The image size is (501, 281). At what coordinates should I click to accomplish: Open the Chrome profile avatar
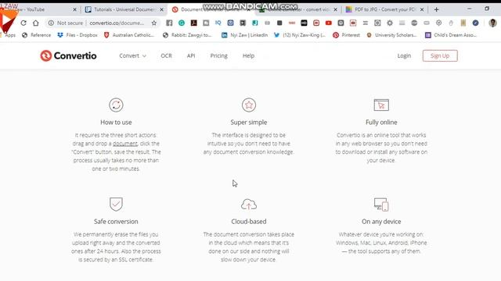tap(492, 23)
